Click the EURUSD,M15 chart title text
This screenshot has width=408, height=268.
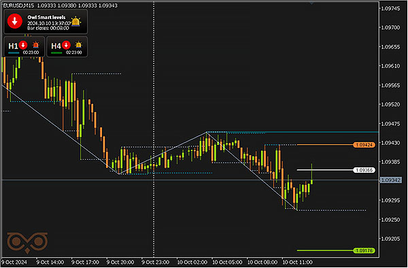click(x=19, y=5)
